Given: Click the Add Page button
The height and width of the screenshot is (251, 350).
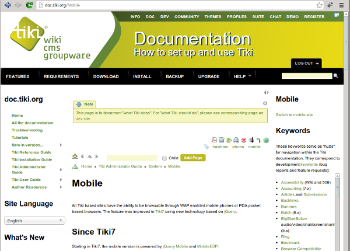Looking at the screenshot, I should (x=193, y=158).
